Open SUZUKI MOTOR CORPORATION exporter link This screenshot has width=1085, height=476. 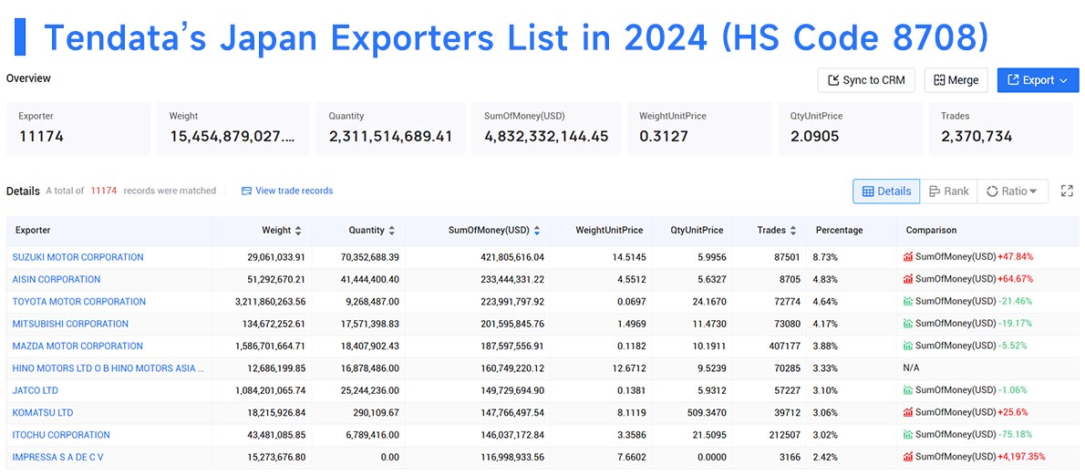click(x=78, y=257)
